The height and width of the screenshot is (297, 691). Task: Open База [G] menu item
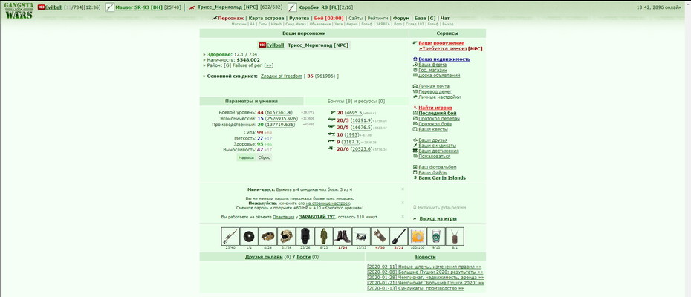coord(425,18)
